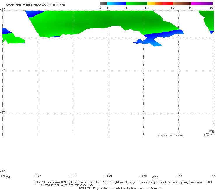This screenshot has height=190, width=216.
Task: Click the title 'SMAP NRT Winds 20230227 ascending'
Action: click(x=36, y=5)
